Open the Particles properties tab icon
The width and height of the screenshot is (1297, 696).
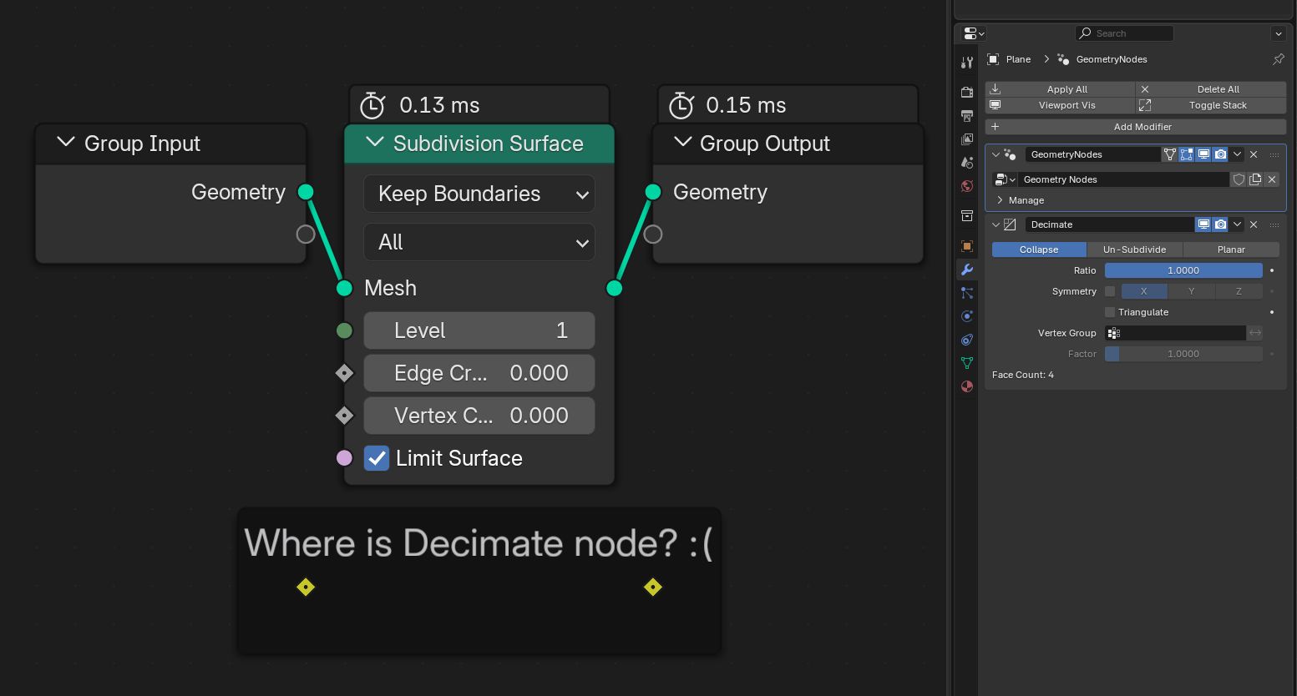point(967,293)
